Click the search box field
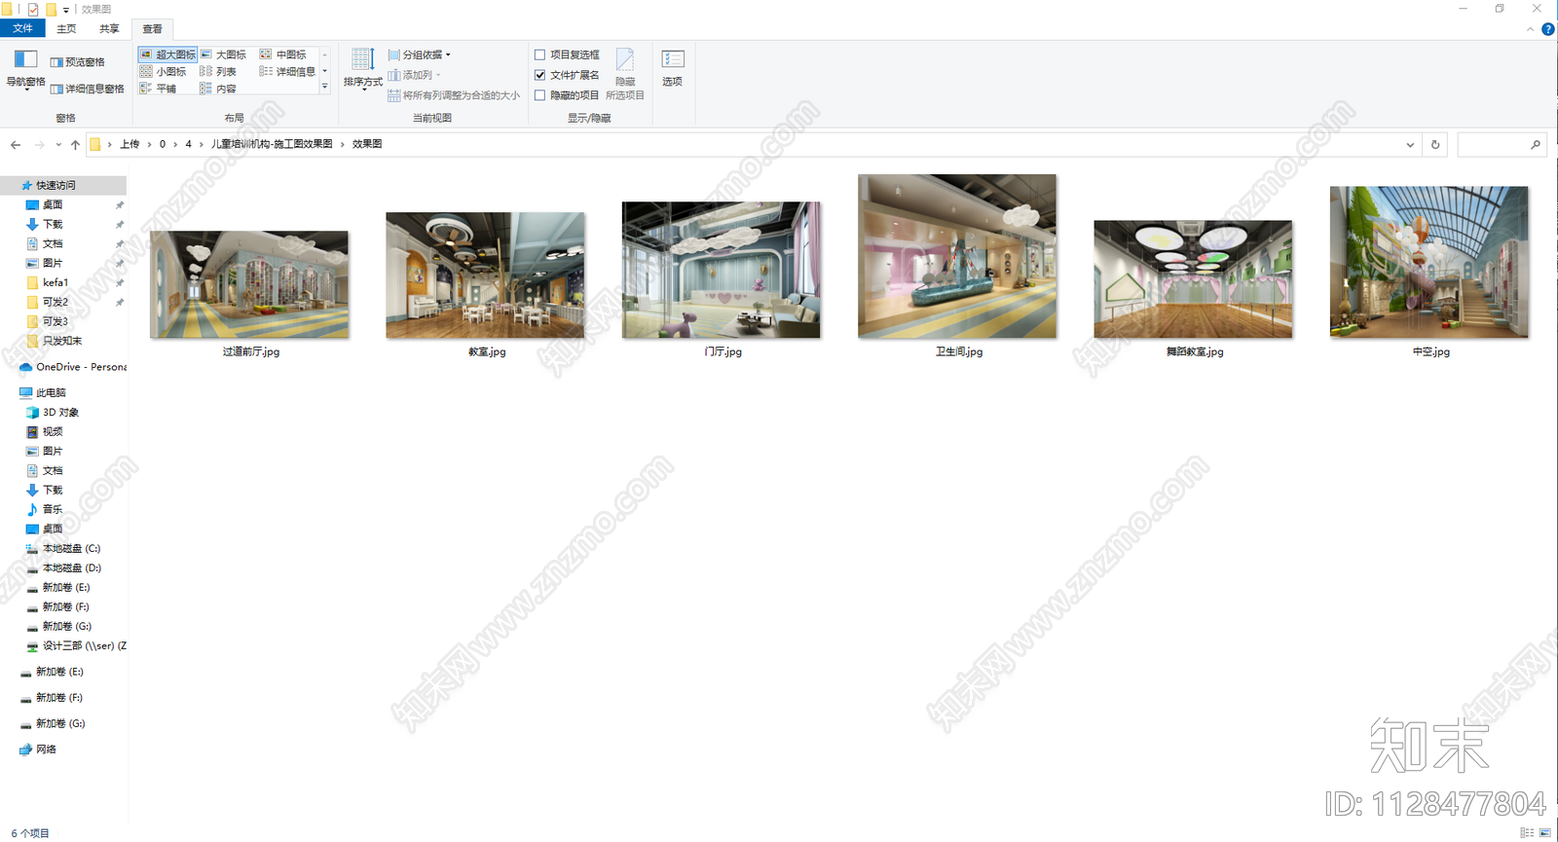This screenshot has width=1558, height=842. tap(1502, 145)
